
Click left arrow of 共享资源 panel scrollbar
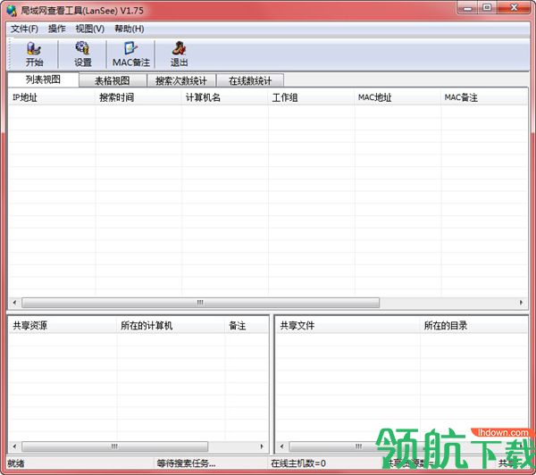(x=14, y=446)
